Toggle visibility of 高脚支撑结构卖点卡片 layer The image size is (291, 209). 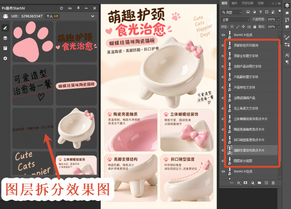point(223,151)
